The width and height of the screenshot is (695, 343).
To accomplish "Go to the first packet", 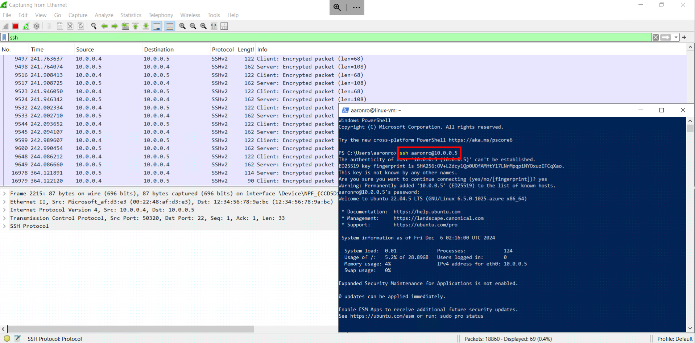I will click(x=135, y=26).
